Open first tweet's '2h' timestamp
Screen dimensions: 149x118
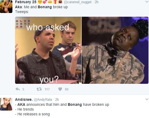click(97, 2)
